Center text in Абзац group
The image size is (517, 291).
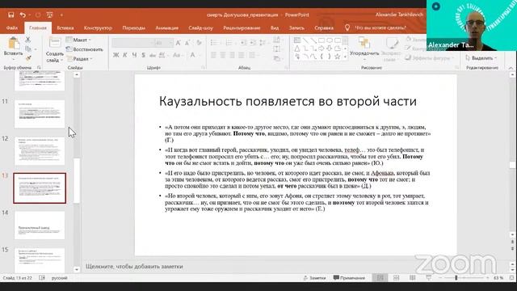(x=223, y=55)
